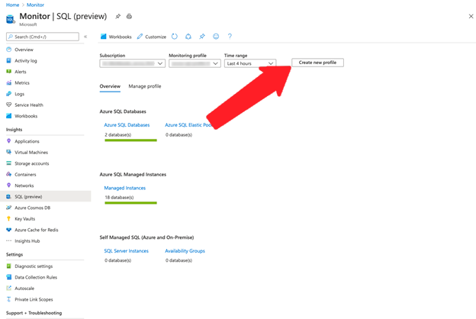Open Diagnostic settings
The width and height of the screenshot is (476, 319).
click(x=34, y=266)
